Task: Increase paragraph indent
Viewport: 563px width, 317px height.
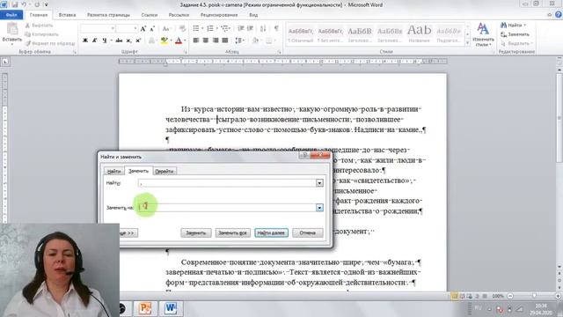Action: coord(250,28)
